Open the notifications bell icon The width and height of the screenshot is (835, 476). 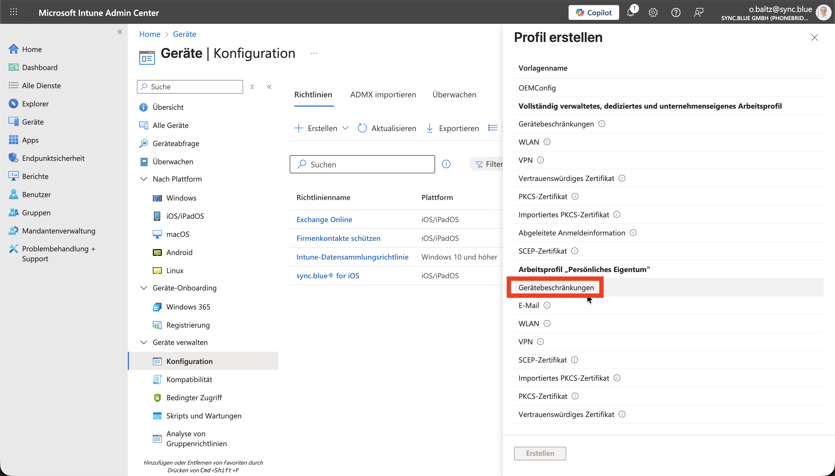631,13
